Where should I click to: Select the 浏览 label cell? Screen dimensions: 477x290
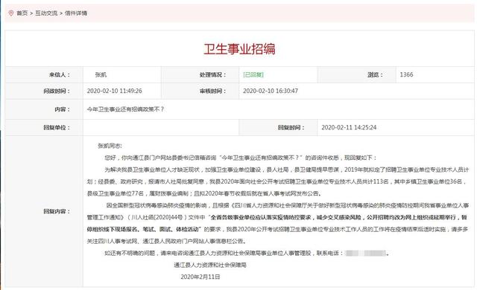tap(356, 74)
